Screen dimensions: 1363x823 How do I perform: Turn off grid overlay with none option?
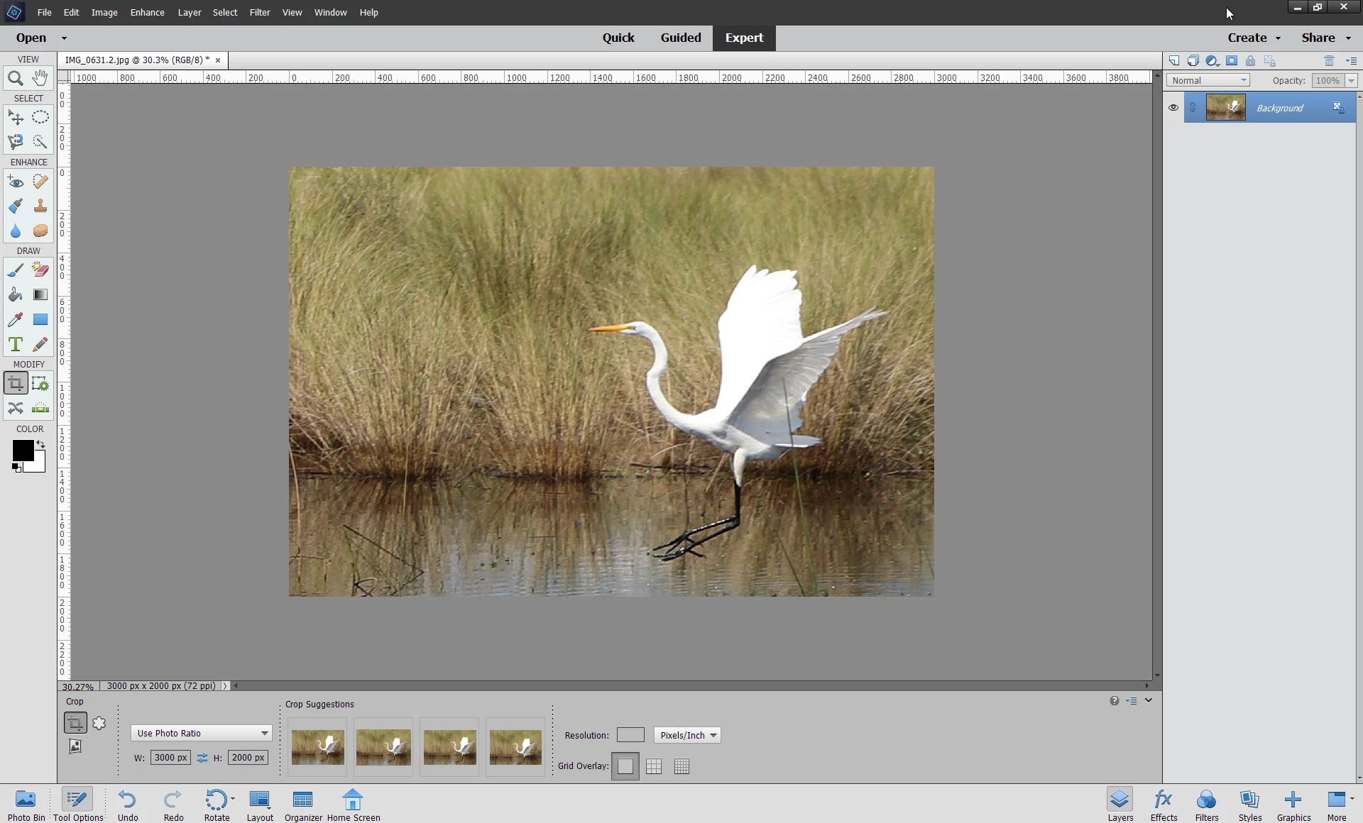tap(625, 766)
